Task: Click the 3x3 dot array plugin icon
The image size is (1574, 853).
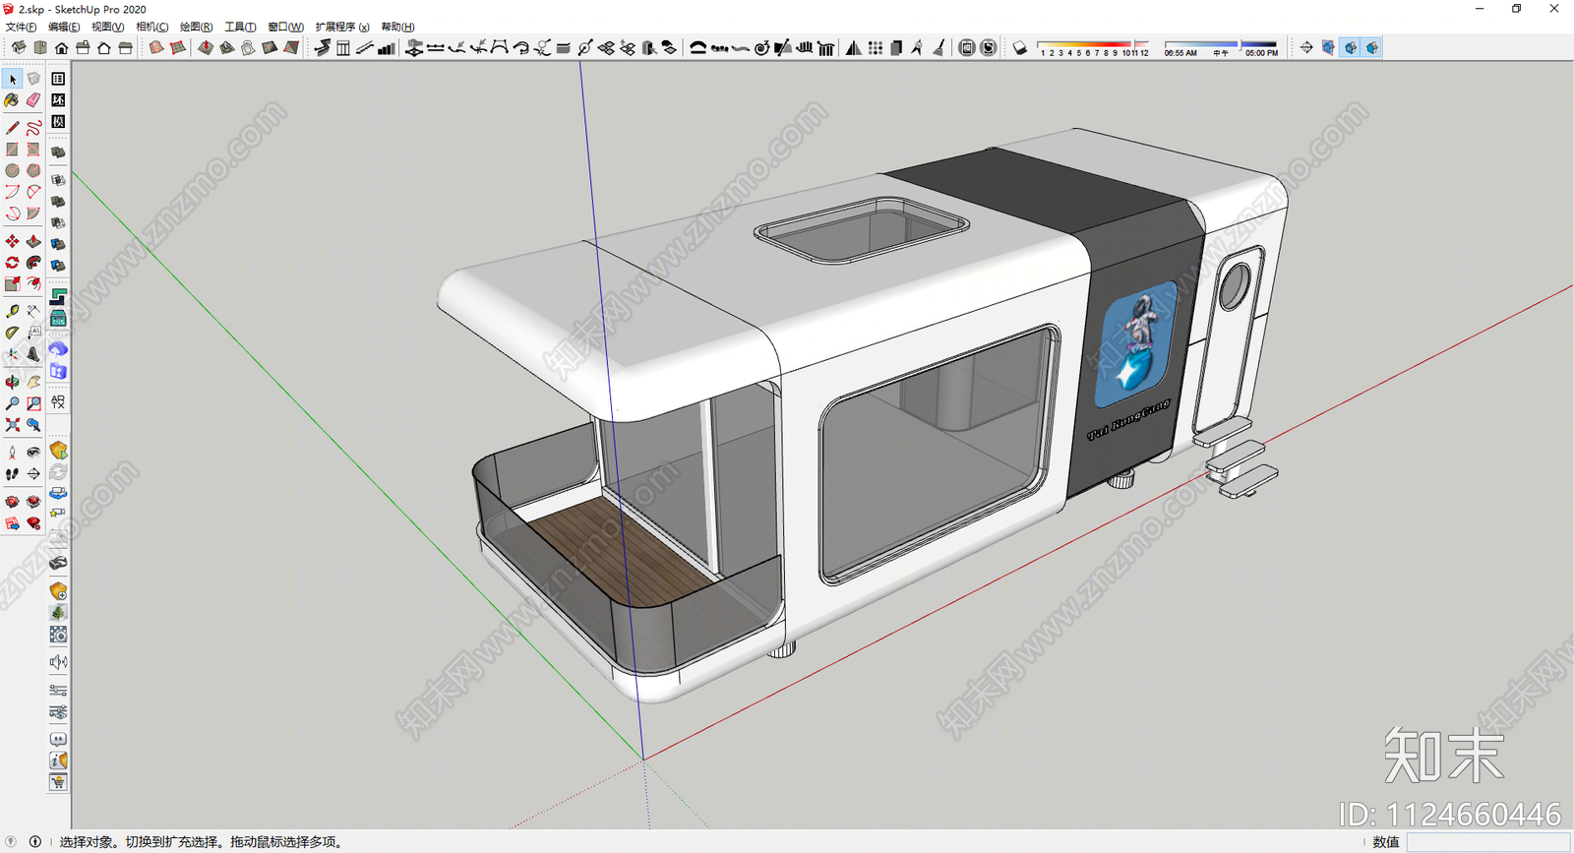Action: [x=875, y=47]
